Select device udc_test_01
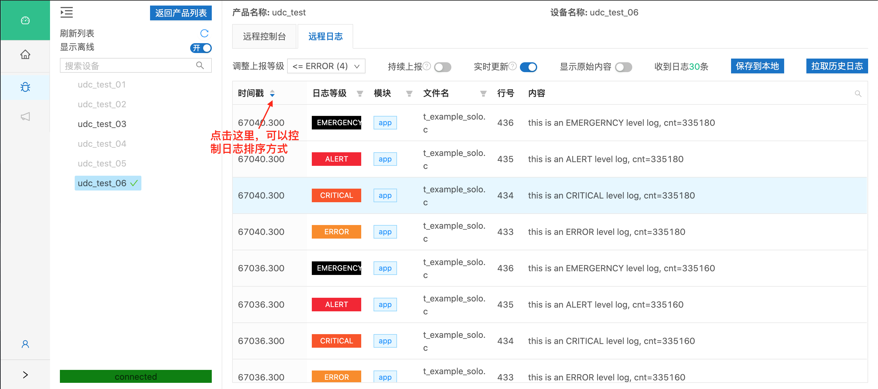The image size is (878, 389). 102,84
